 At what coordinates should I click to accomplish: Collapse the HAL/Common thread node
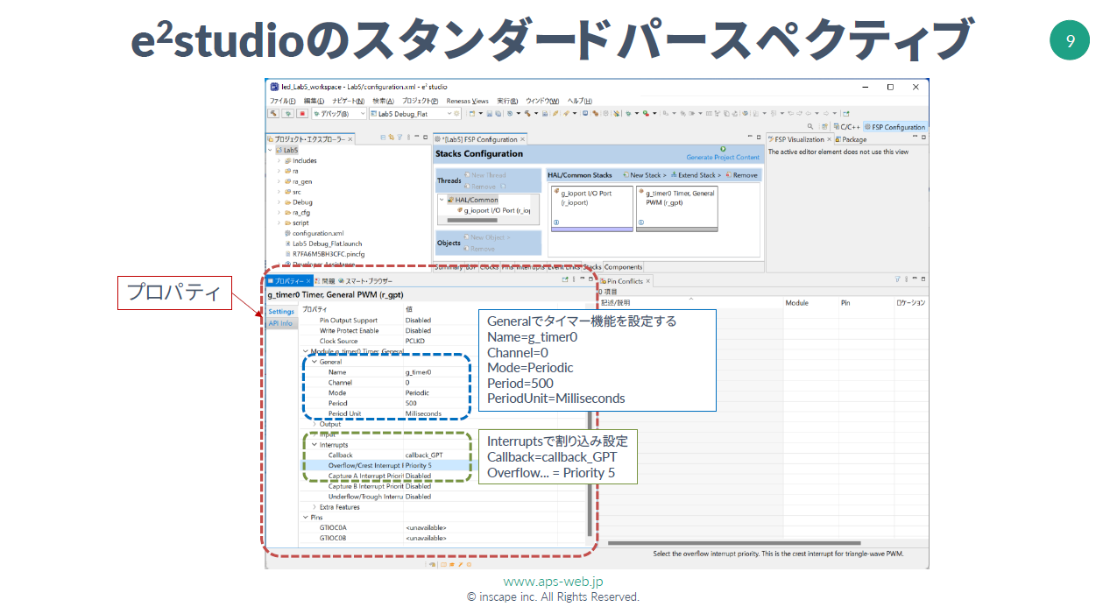click(442, 200)
